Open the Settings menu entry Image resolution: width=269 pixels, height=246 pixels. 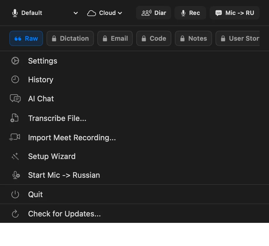pyautogui.click(x=134, y=61)
